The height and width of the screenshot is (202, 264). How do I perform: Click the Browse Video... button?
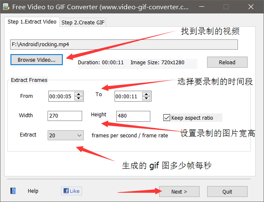click(x=37, y=60)
